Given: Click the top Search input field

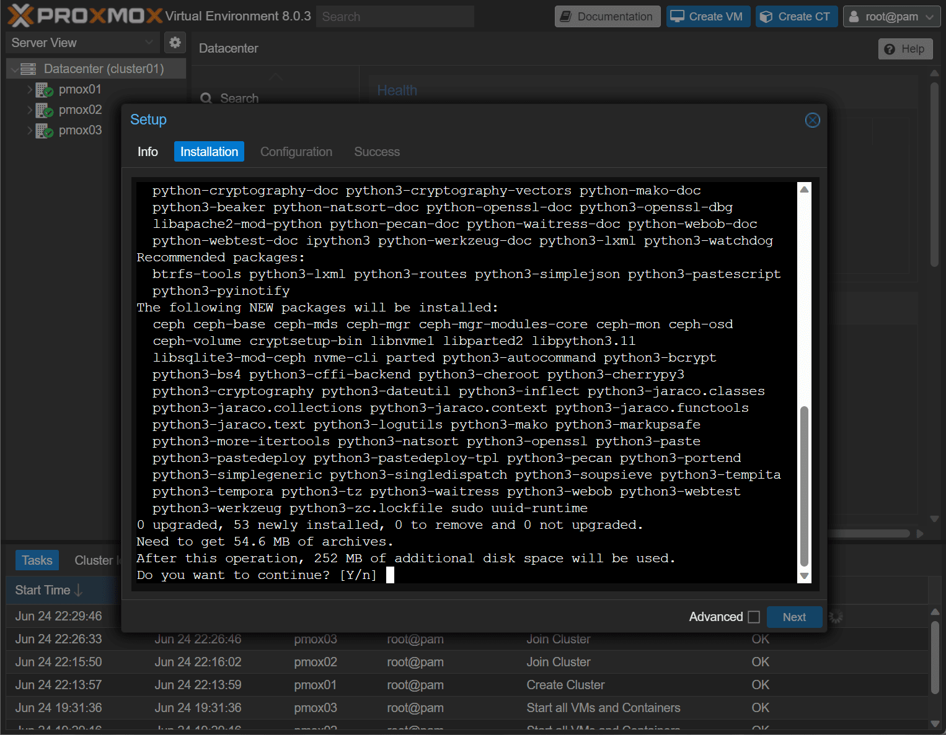Looking at the screenshot, I should [395, 17].
